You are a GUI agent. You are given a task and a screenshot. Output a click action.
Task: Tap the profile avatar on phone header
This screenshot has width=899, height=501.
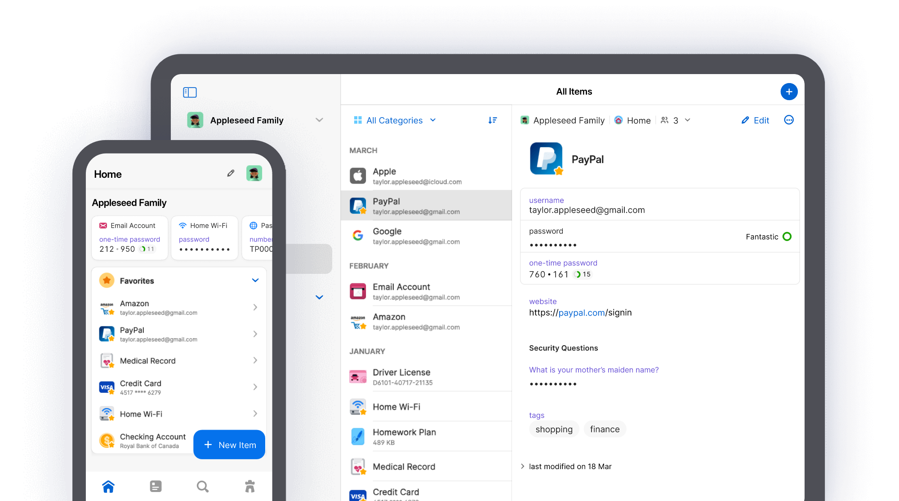click(x=254, y=173)
